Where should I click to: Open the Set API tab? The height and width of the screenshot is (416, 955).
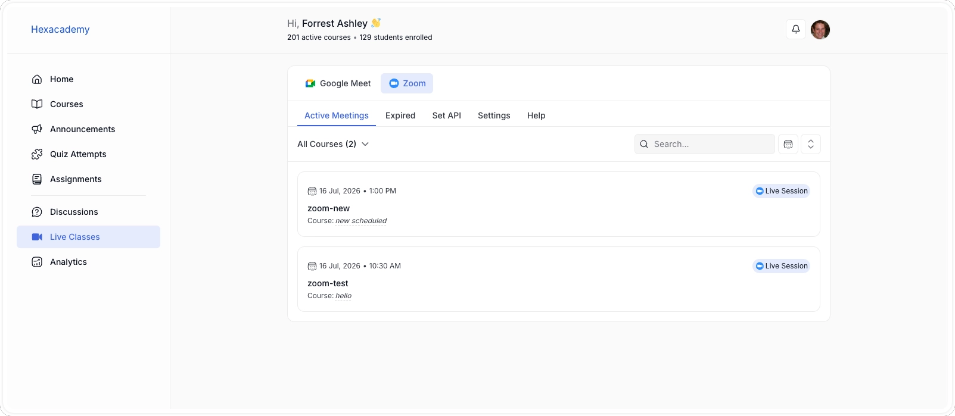pyautogui.click(x=447, y=115)
